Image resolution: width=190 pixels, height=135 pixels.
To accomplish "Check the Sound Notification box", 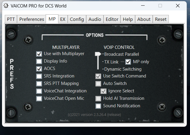I will coord(98,106).
